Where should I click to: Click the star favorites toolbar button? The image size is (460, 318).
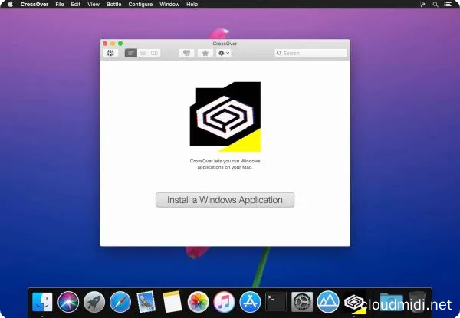pos(205,53)
